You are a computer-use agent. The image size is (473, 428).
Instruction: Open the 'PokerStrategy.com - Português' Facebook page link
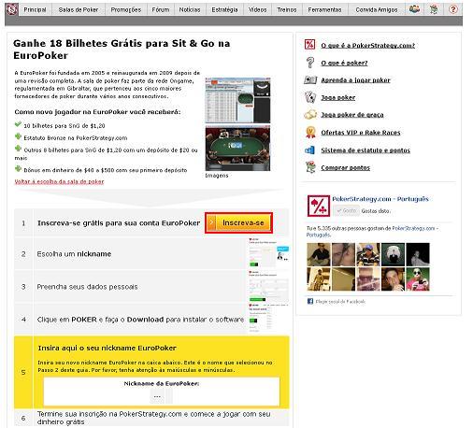coord(380,199)
